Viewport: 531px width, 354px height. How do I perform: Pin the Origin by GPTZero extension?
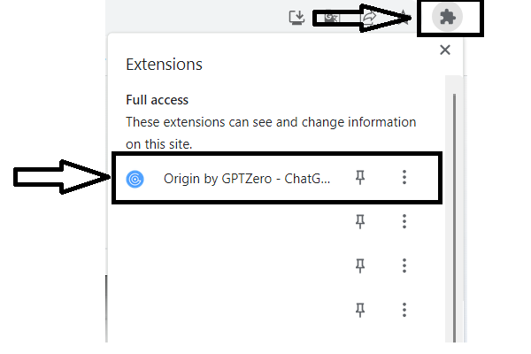point(359,178)
